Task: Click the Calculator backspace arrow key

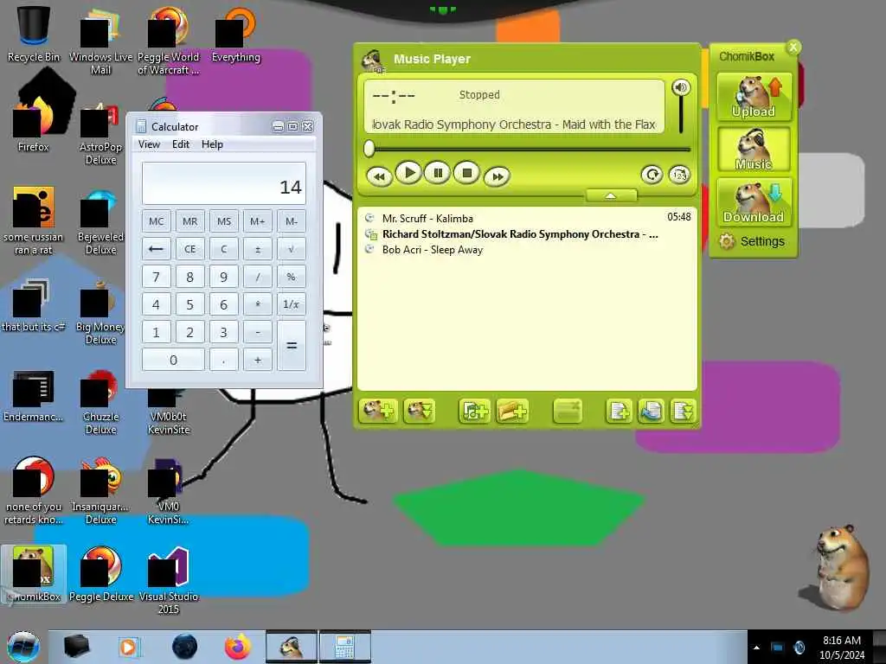Action: pos(156,249)
